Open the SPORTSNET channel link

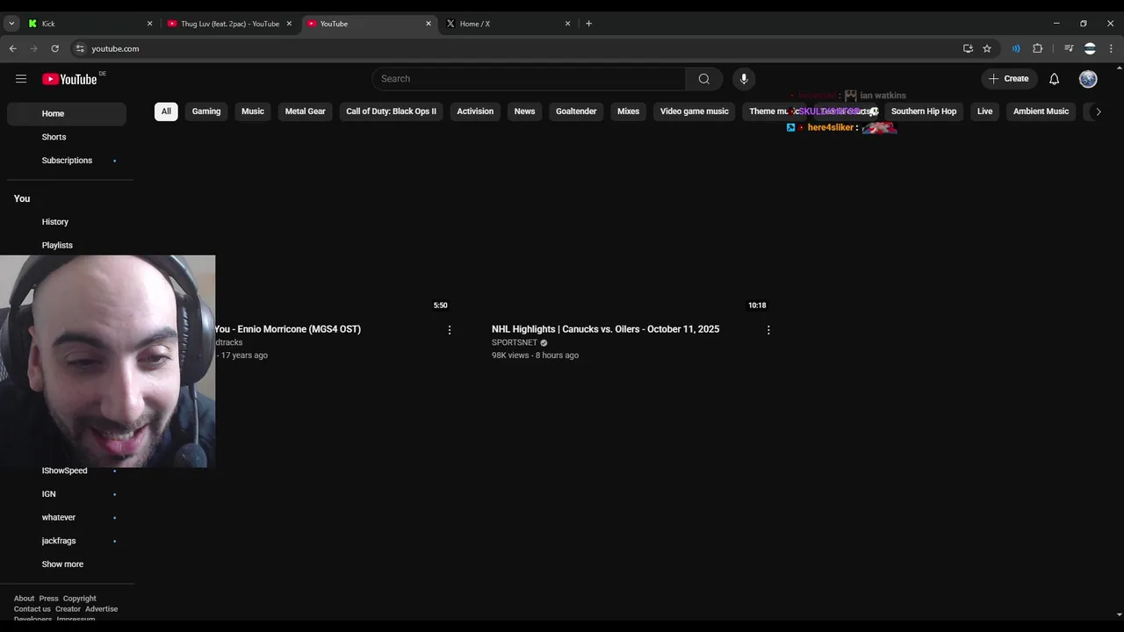[x=515, y=342]
